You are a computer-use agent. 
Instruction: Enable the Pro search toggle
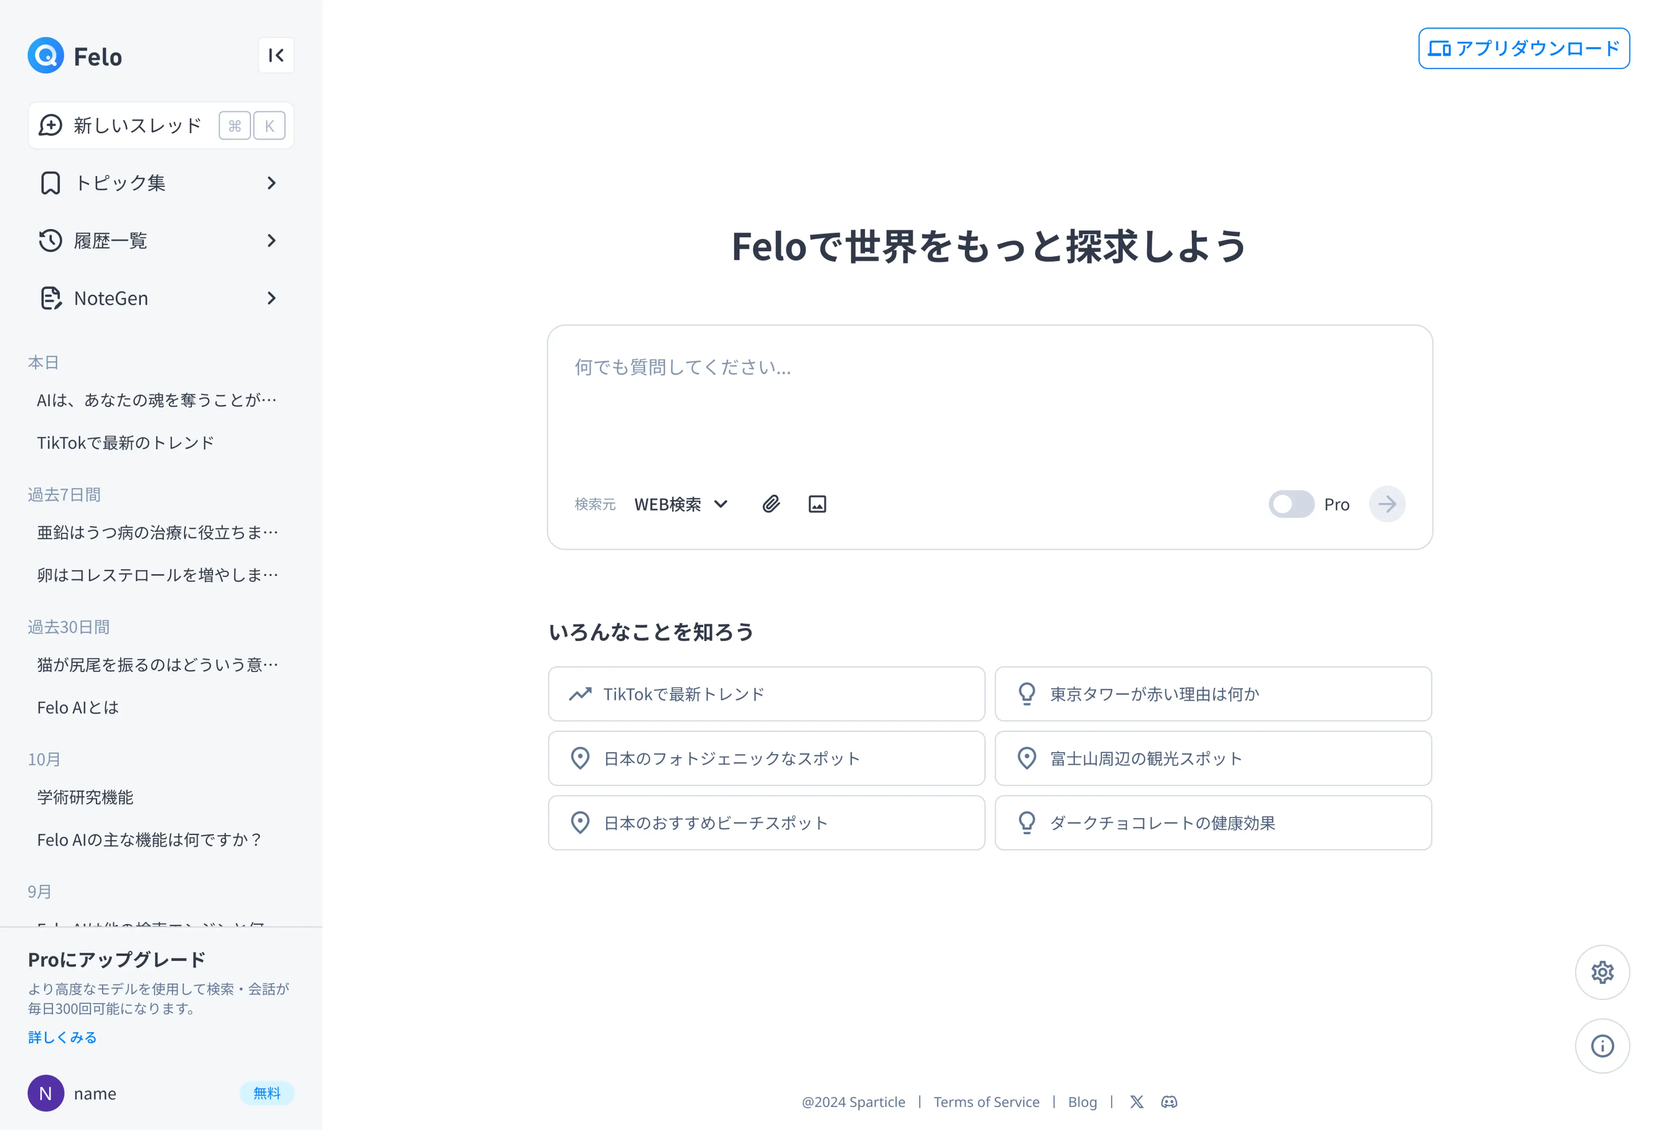click(x=1291, y=504)
